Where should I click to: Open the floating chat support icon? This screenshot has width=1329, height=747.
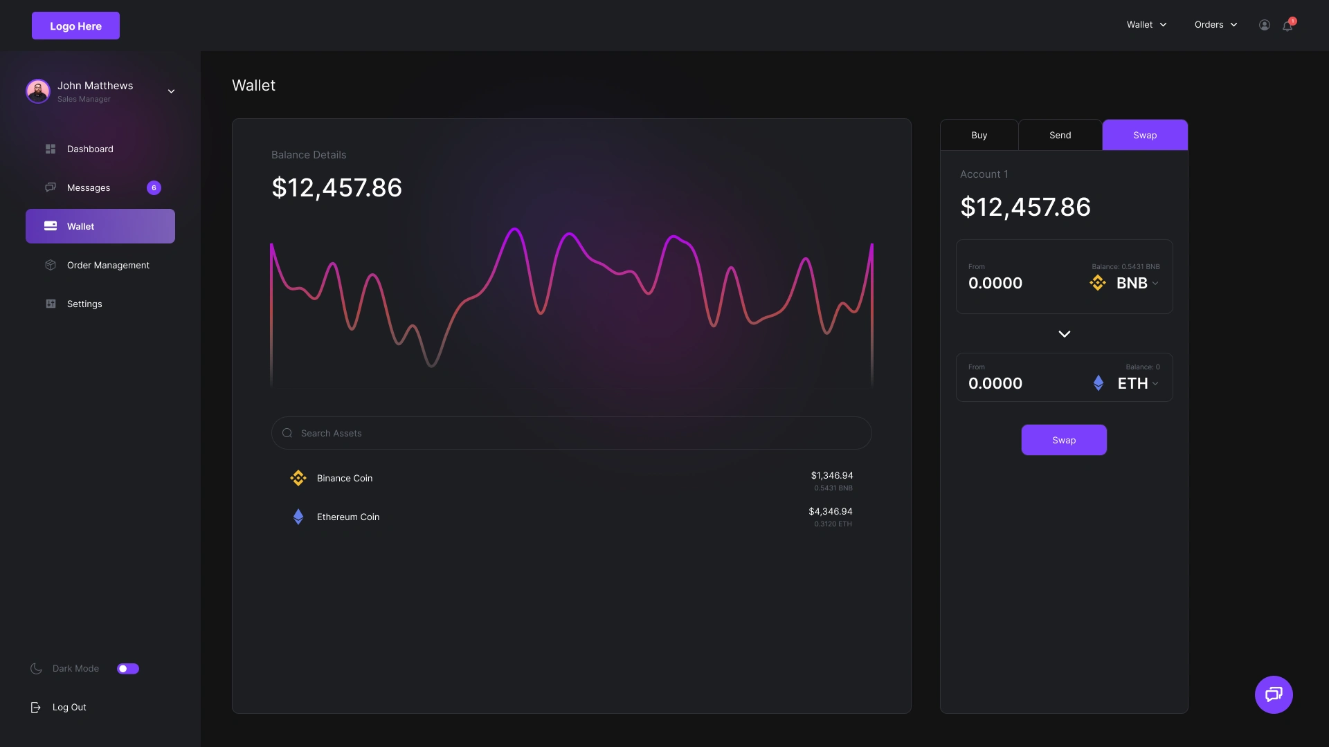tap(1274, 694)
